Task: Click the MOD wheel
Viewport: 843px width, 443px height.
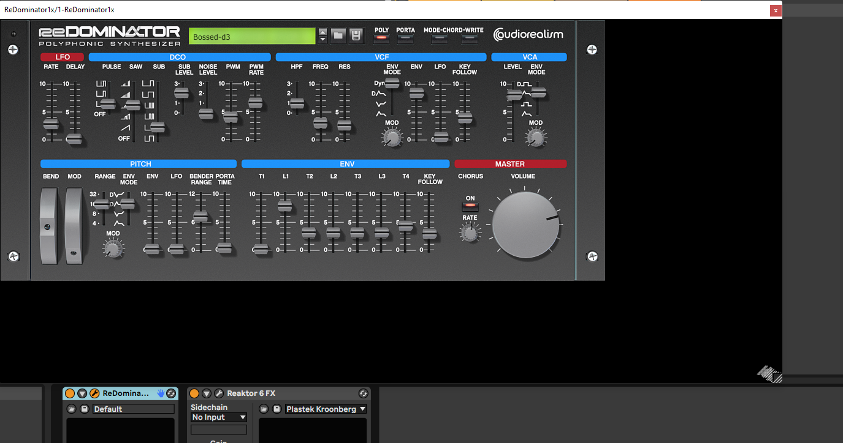Action: point(74,226)
